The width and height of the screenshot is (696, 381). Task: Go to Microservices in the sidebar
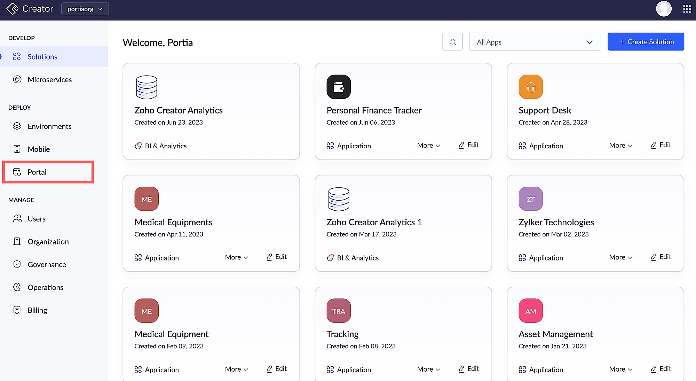[x=49, y=80]
